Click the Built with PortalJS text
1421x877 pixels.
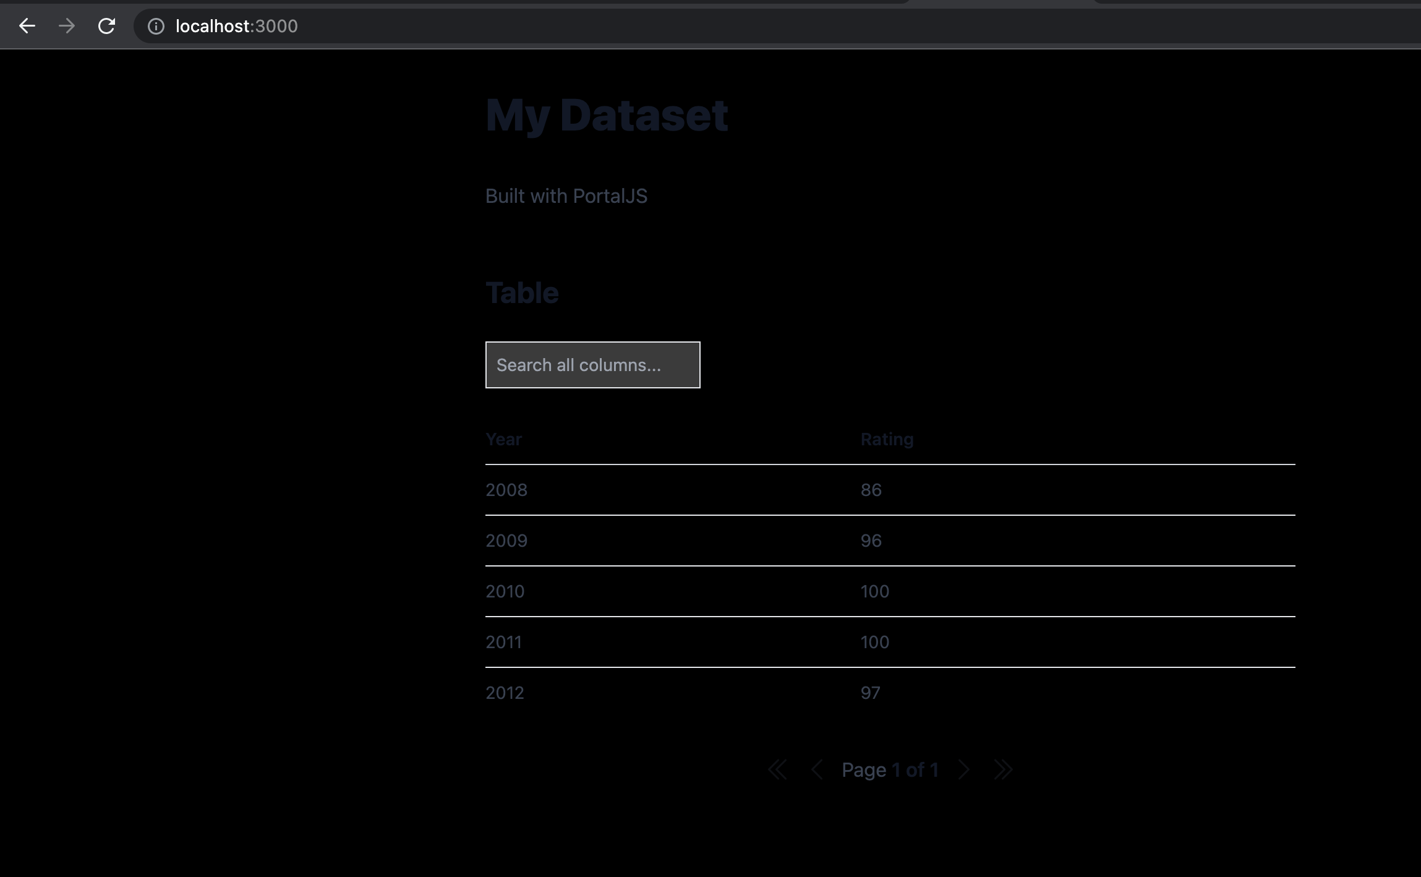click(566, 196)
